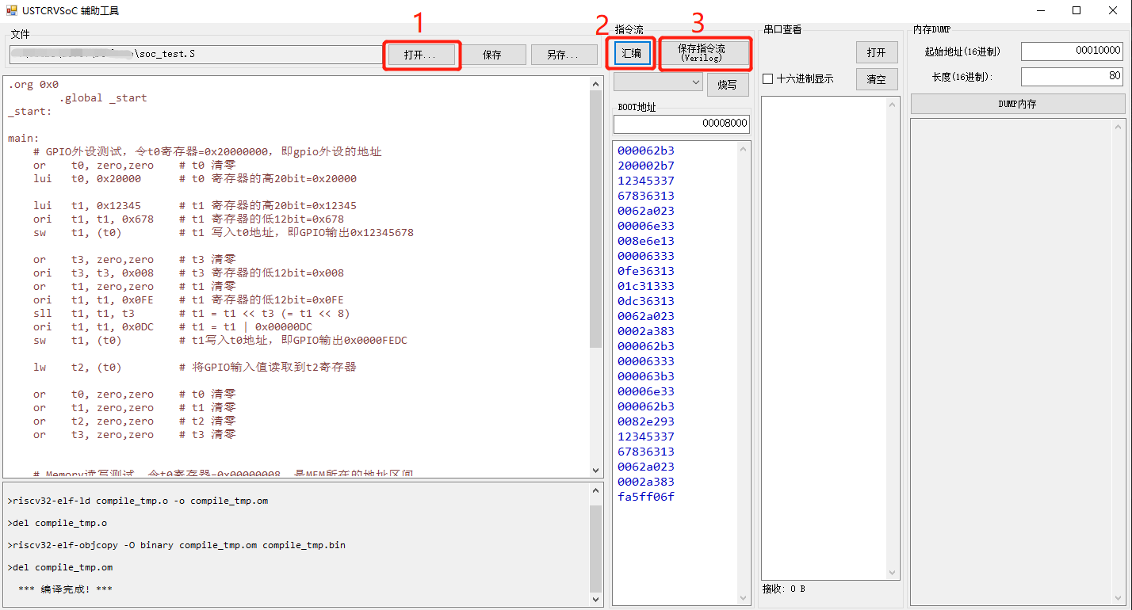Focus the BOOT地址 input field

pos(681,124)
